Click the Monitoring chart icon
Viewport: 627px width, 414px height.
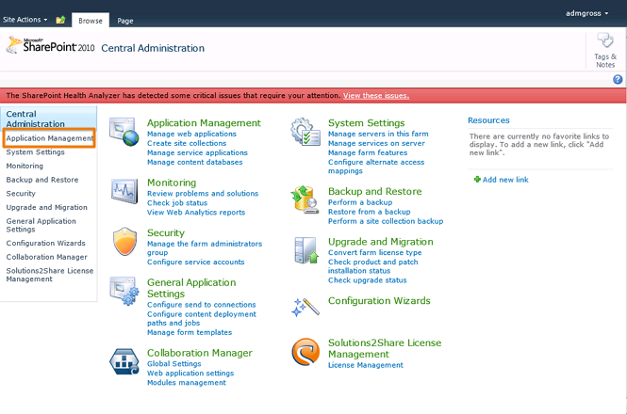pyautogui.click(x=124, y=190)
